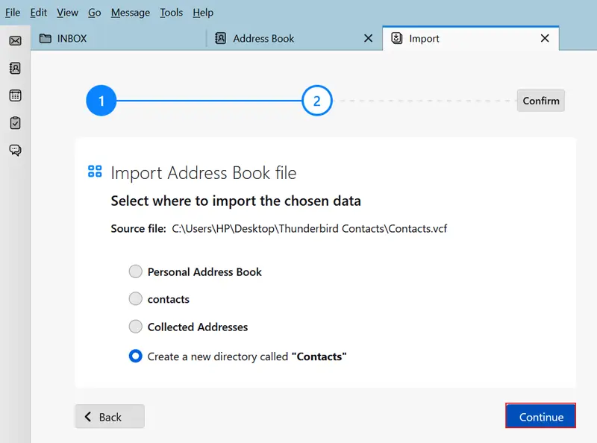The image size is (597, 443).
Task: Close the Import tab
Action: coord(545,39)
